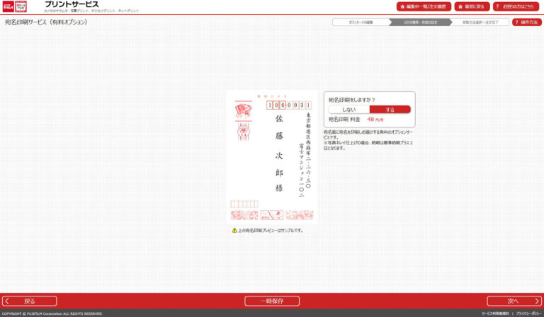
Task: Click the Kitamura logo icon
Action: tap(8, 6)
